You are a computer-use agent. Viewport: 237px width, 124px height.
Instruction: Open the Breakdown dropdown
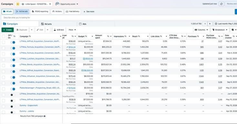click(x=220, y=30)
